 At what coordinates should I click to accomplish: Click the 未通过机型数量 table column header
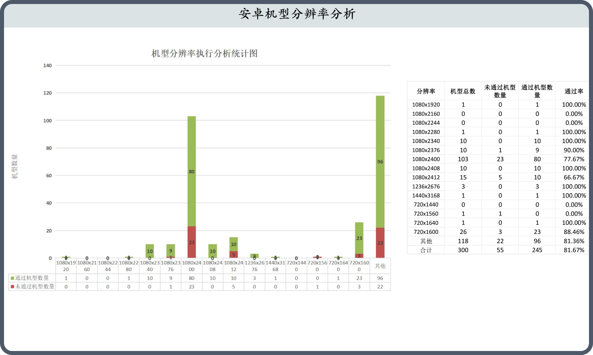(500, 91)
